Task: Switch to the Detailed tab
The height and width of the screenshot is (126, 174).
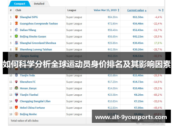Action: point(39,4)
